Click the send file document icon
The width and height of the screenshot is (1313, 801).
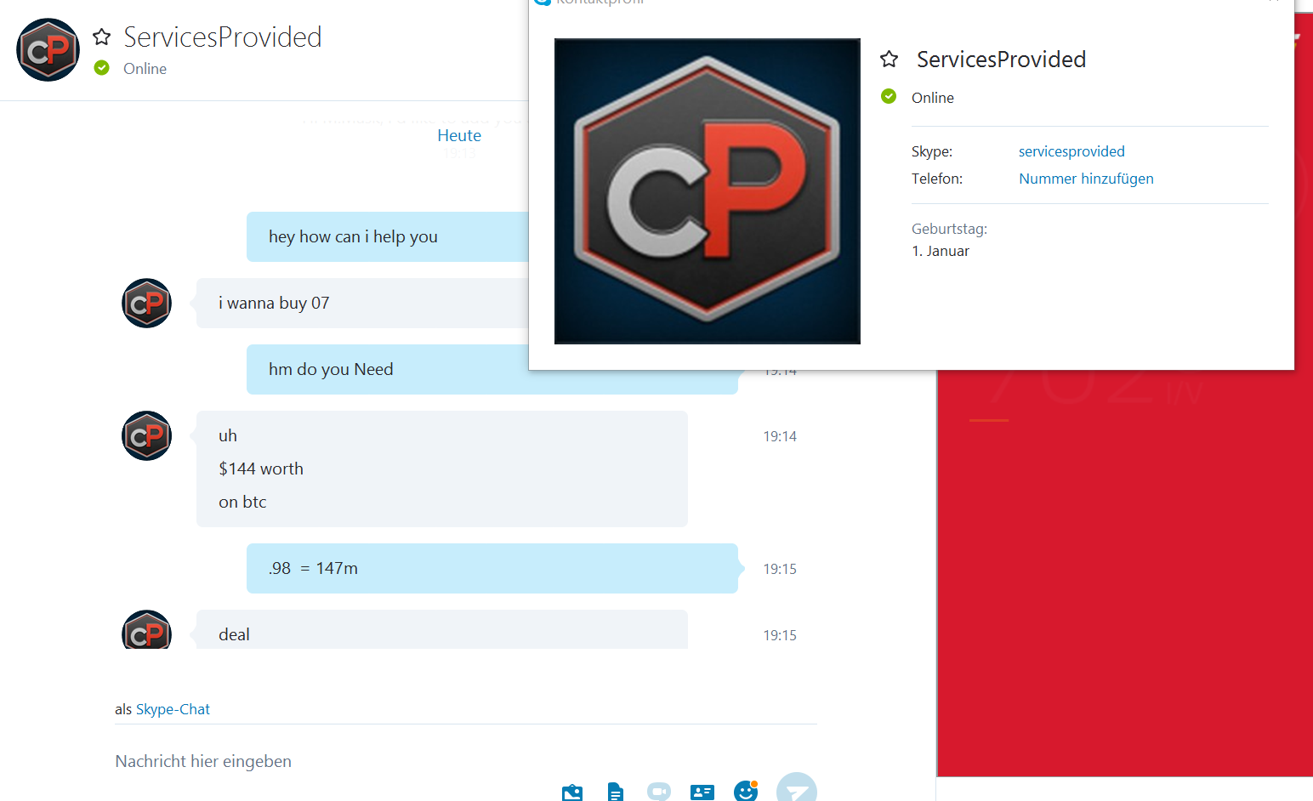[616, 792]
